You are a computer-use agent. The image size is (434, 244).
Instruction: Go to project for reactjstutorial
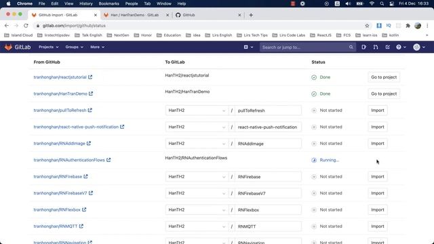(384, 77)
